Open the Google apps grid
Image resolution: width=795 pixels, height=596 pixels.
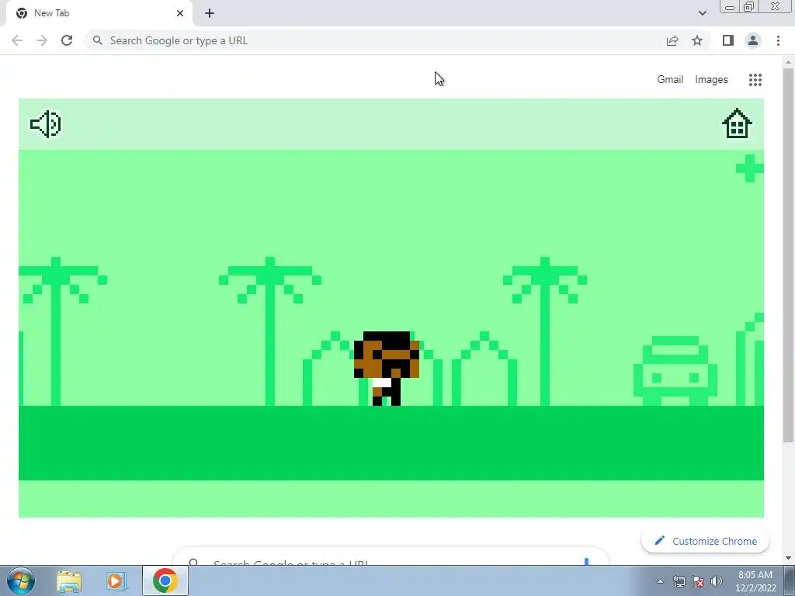coord(755,80)
